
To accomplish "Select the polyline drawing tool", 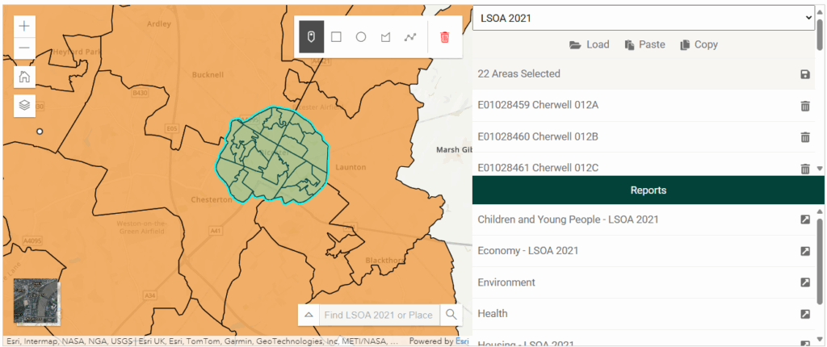I will [x=410, y=37].
